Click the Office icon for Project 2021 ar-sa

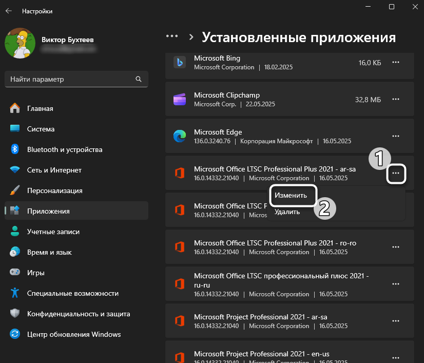click(x=180, y=321)
